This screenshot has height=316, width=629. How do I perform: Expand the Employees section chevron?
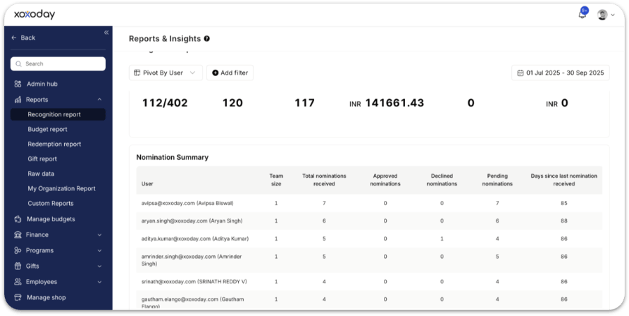click(100, 282)
